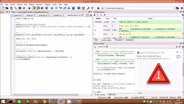Open the Projects menu
The width and height of the screenshot is (184, 104).
point(47,4)
